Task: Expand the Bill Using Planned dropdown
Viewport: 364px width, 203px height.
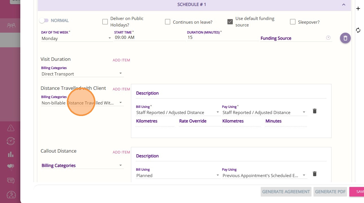Action: [178, 175]
